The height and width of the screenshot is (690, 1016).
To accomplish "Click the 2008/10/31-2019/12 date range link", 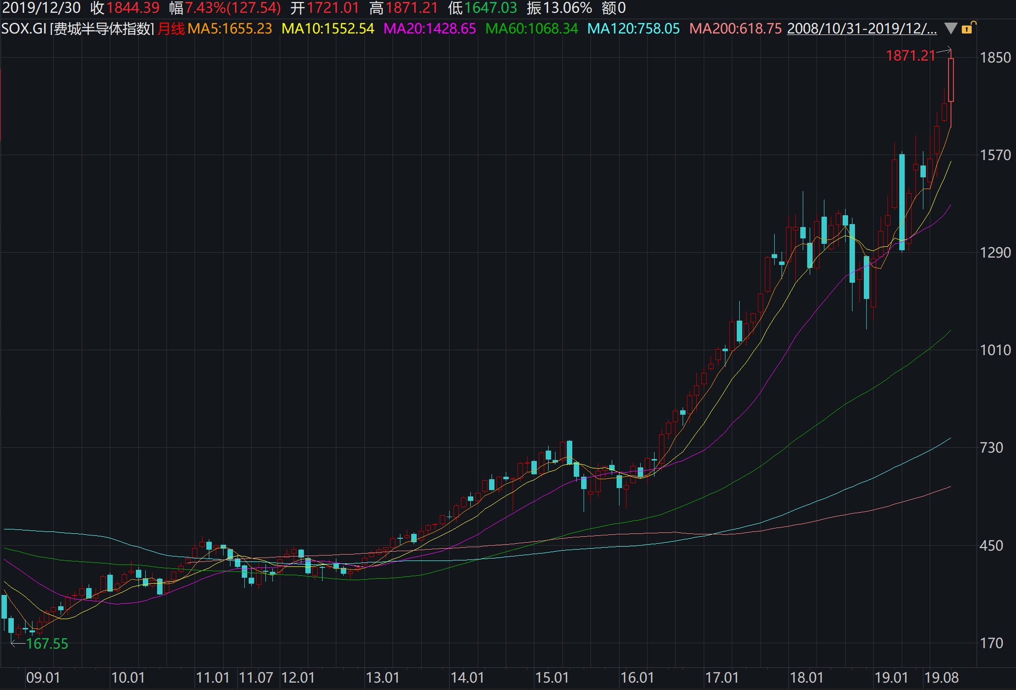I will click(862, 29).
